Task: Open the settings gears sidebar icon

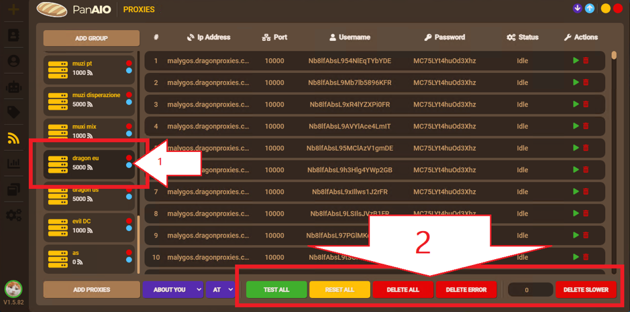Action: [x=13, y=216]
